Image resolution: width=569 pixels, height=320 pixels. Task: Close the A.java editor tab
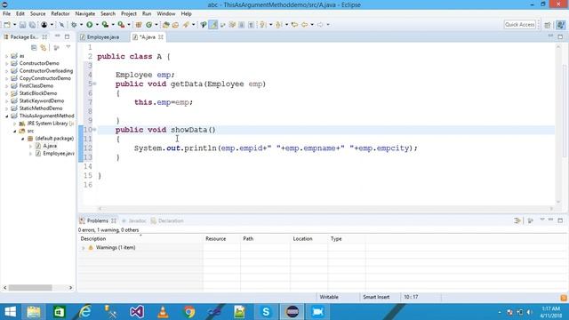(x=160, y=37)
